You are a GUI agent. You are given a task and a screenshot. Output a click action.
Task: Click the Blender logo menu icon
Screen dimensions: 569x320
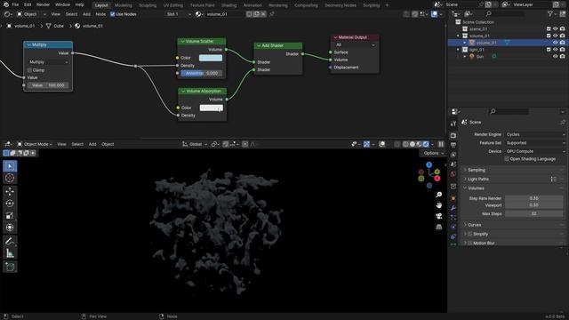click(6, 4)
